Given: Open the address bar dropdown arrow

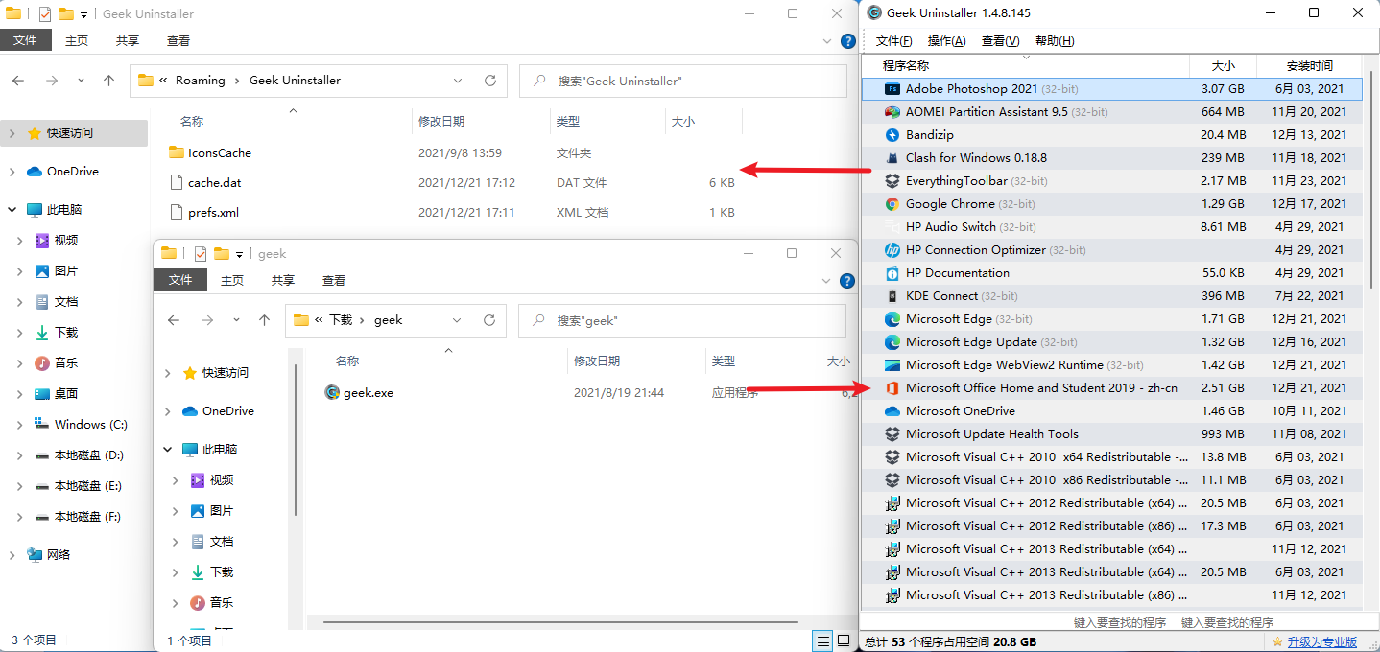Looking at the screenshot, I should point(458,81).
